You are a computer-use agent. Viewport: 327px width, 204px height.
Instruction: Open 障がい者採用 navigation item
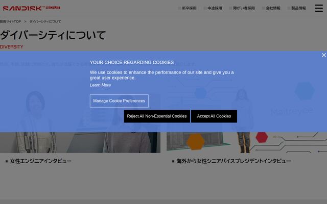click(x=244, y=8)
